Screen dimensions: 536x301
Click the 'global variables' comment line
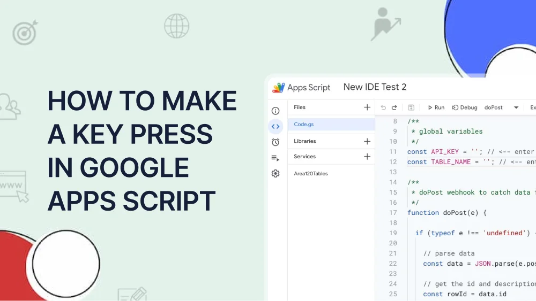447,132
